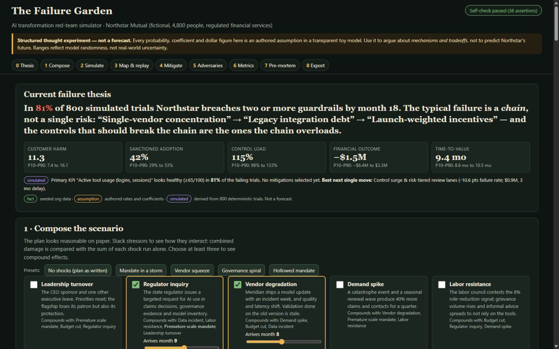The width and height of the screenshot is (559, 349).
Task: Click the orange 'assumption' legend tag
Action: click(x=88, y=199)
